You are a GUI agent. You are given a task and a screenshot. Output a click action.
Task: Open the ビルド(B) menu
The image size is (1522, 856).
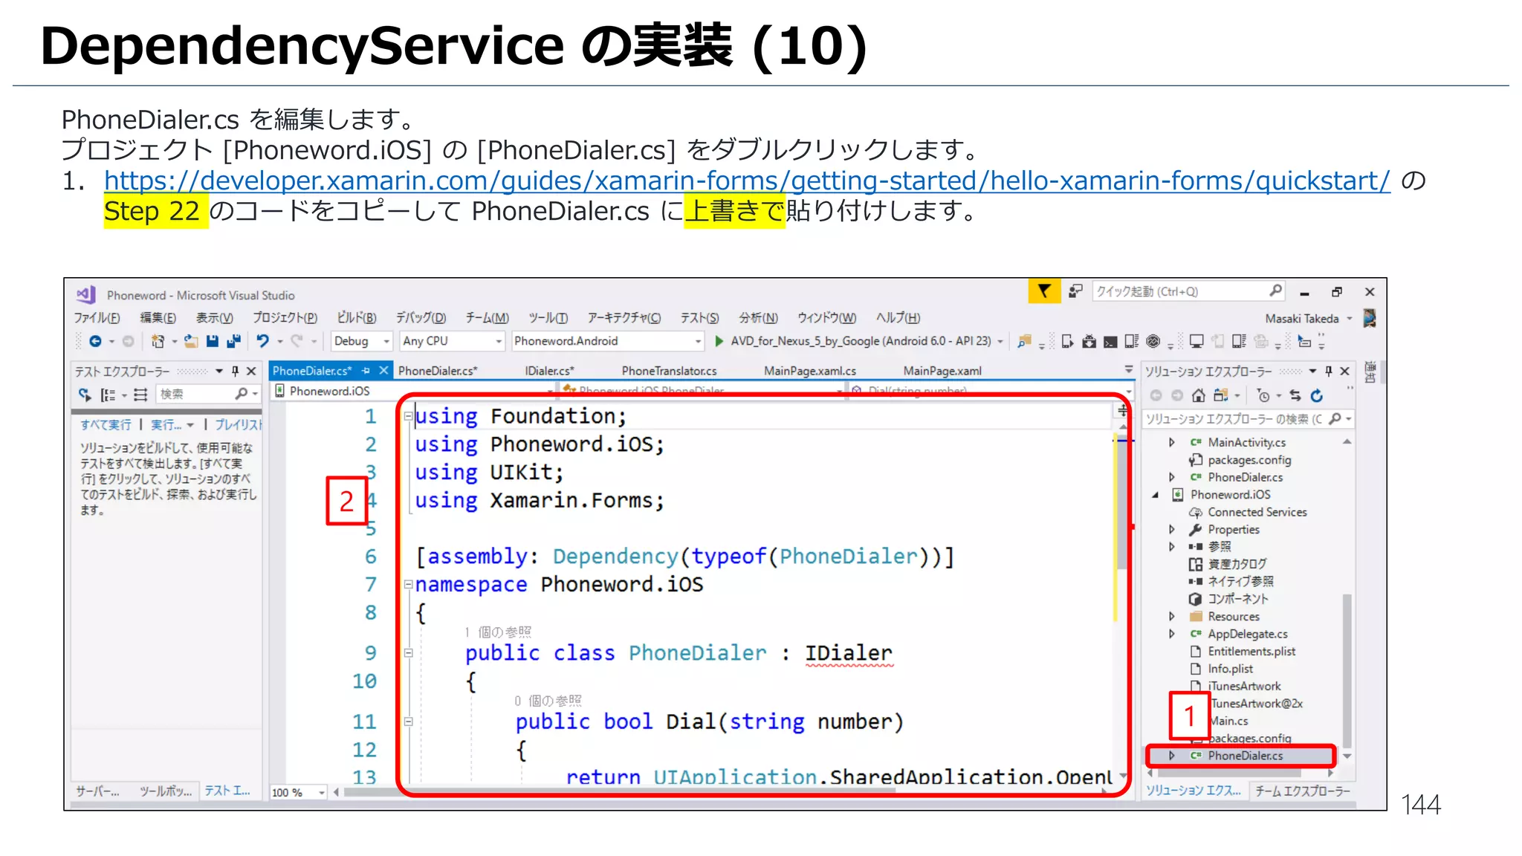click(357, 318)
